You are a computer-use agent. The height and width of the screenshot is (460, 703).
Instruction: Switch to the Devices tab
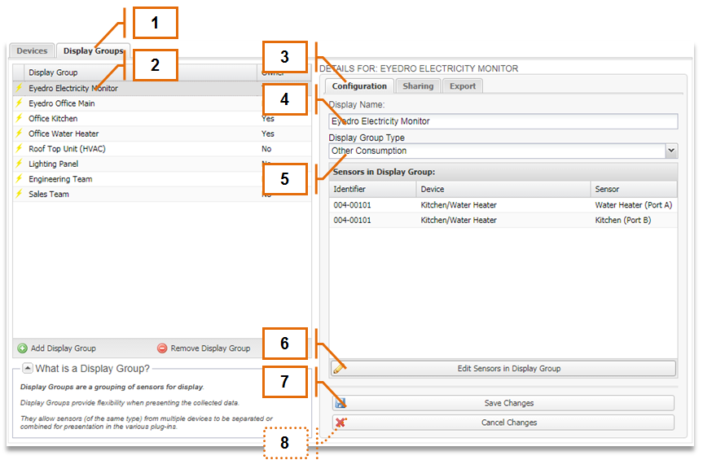(x=32, y=50)
